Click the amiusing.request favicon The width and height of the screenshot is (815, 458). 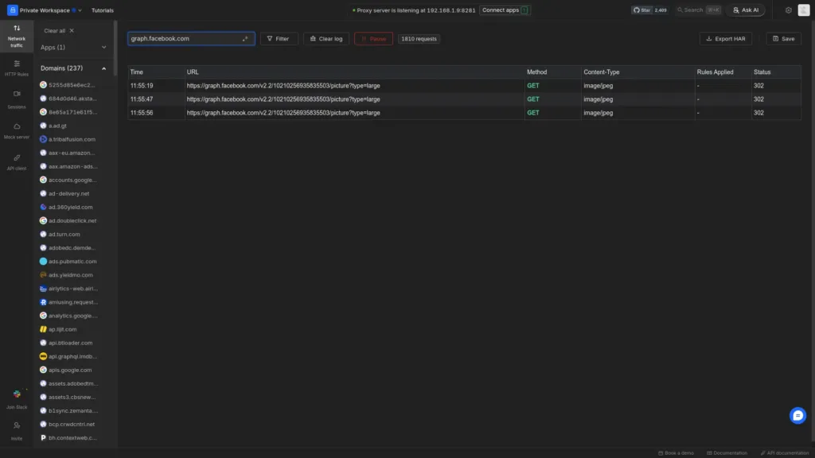pos(43,302)
